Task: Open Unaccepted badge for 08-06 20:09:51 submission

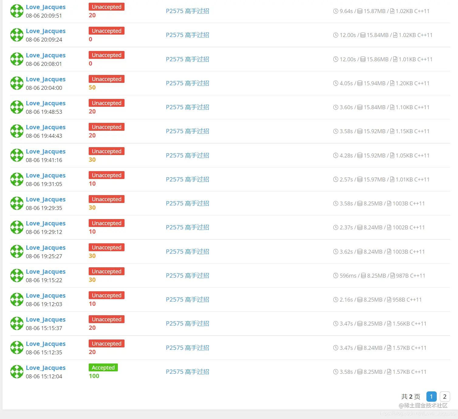Action: 107,7
